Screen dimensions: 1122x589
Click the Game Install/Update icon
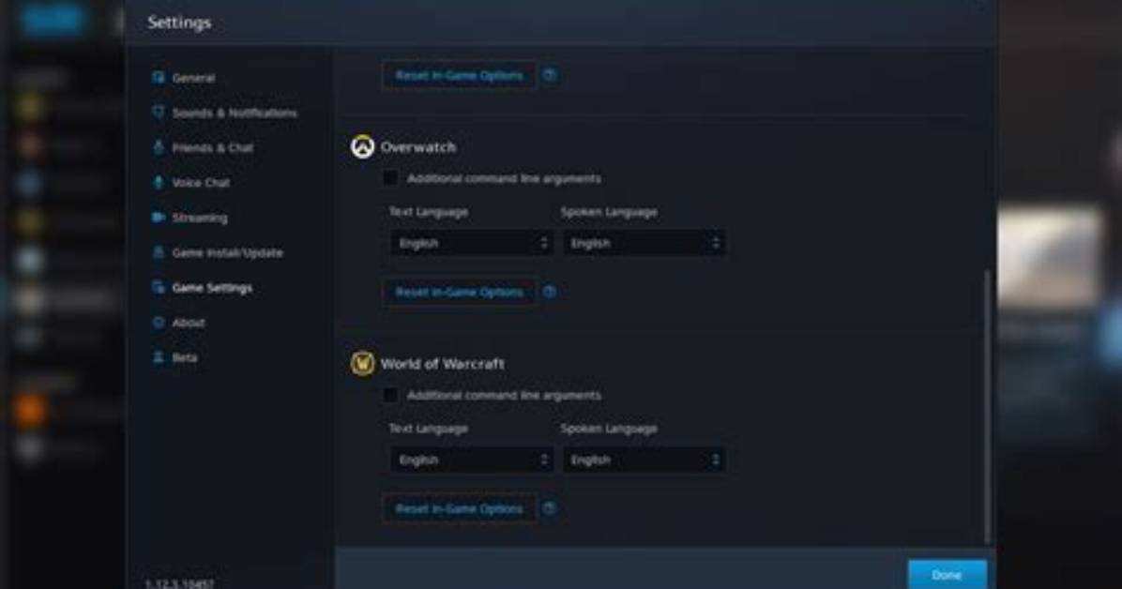click(159, 252)
